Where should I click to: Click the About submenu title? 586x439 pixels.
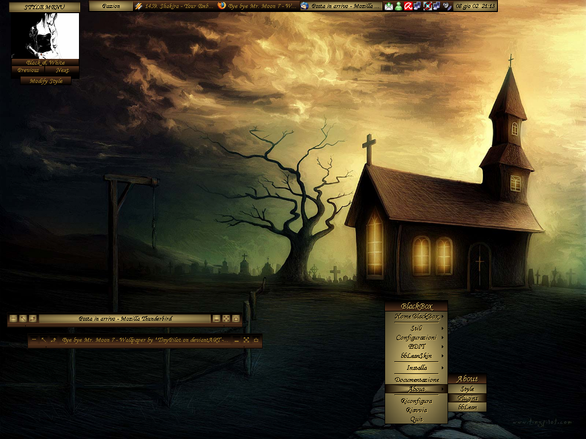click(x=467, y=378)
